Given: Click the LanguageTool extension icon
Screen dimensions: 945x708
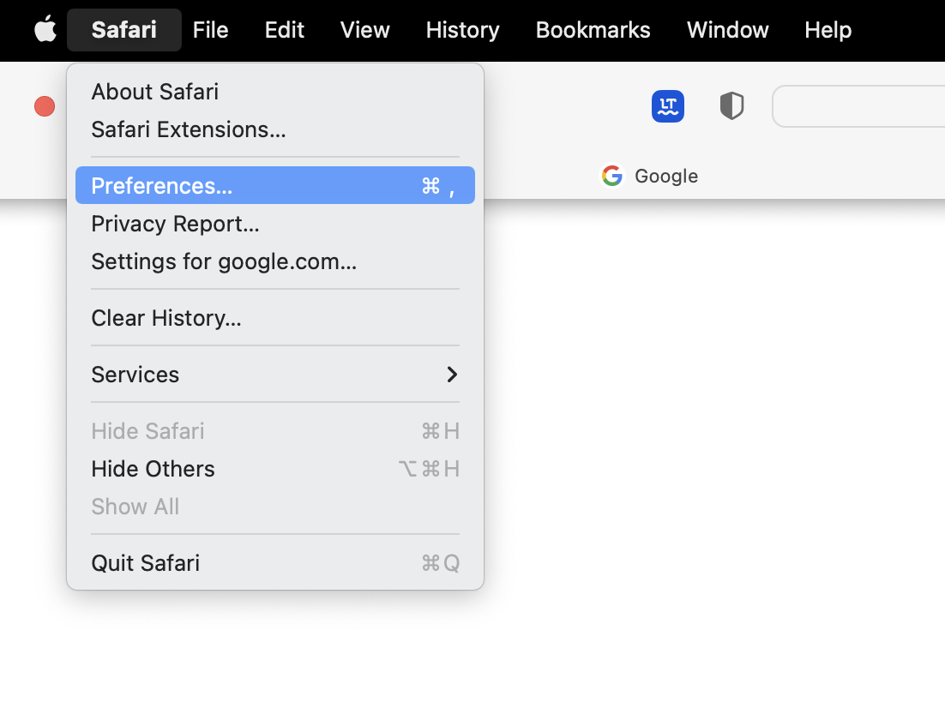Looking at the screenshot, I should 668,106.
